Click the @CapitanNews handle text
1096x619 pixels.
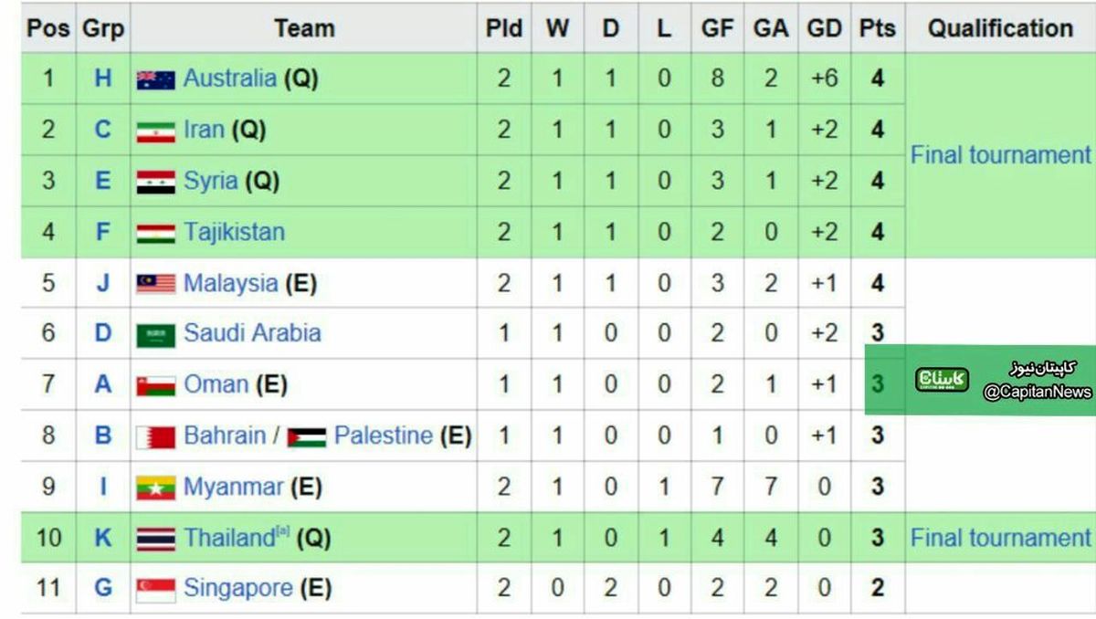(x=1037, y=393)
